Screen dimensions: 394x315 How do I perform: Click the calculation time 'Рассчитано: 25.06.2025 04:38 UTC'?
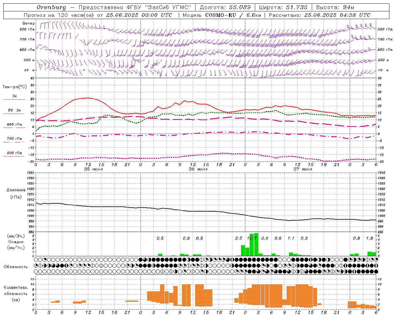coord(320,15)
